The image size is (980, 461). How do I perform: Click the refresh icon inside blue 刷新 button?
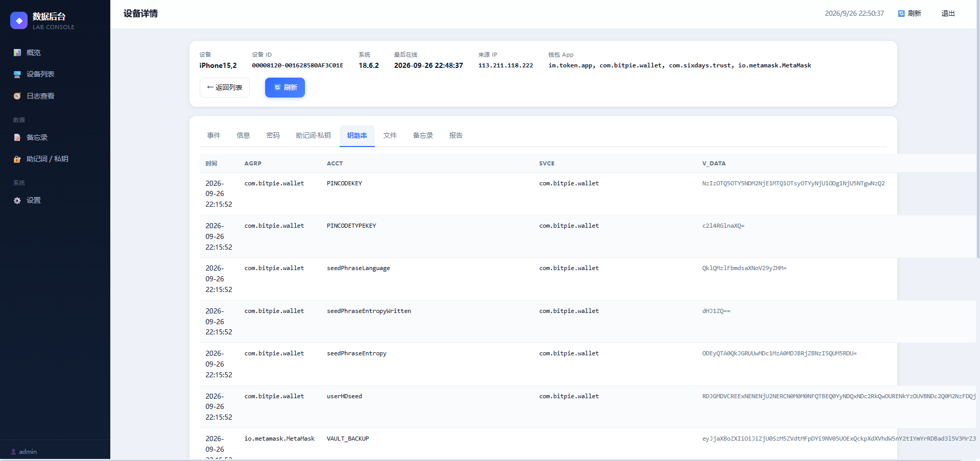[277, 87]
